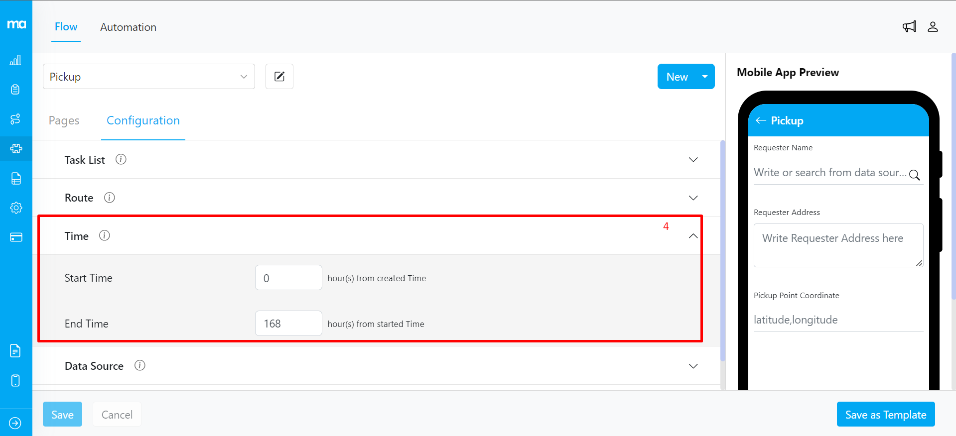The height and width of the screenshot is (436, 956).
Task: Click the Cancel button
Action: 117,415
